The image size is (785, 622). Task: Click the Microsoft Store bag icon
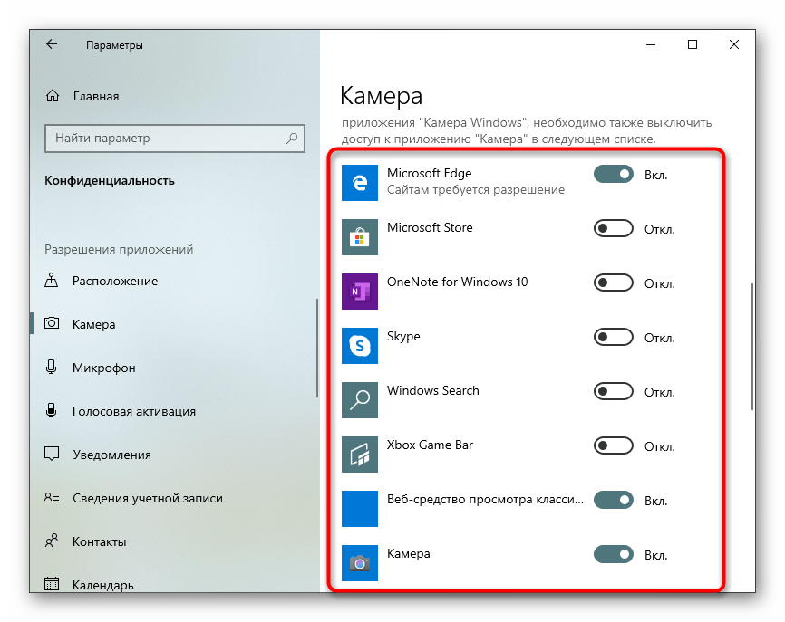coord(359,237)
